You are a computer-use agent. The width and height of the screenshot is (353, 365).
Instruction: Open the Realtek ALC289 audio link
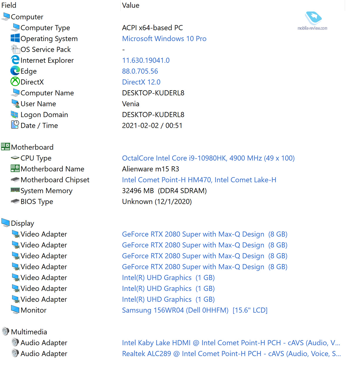[232, 354]
